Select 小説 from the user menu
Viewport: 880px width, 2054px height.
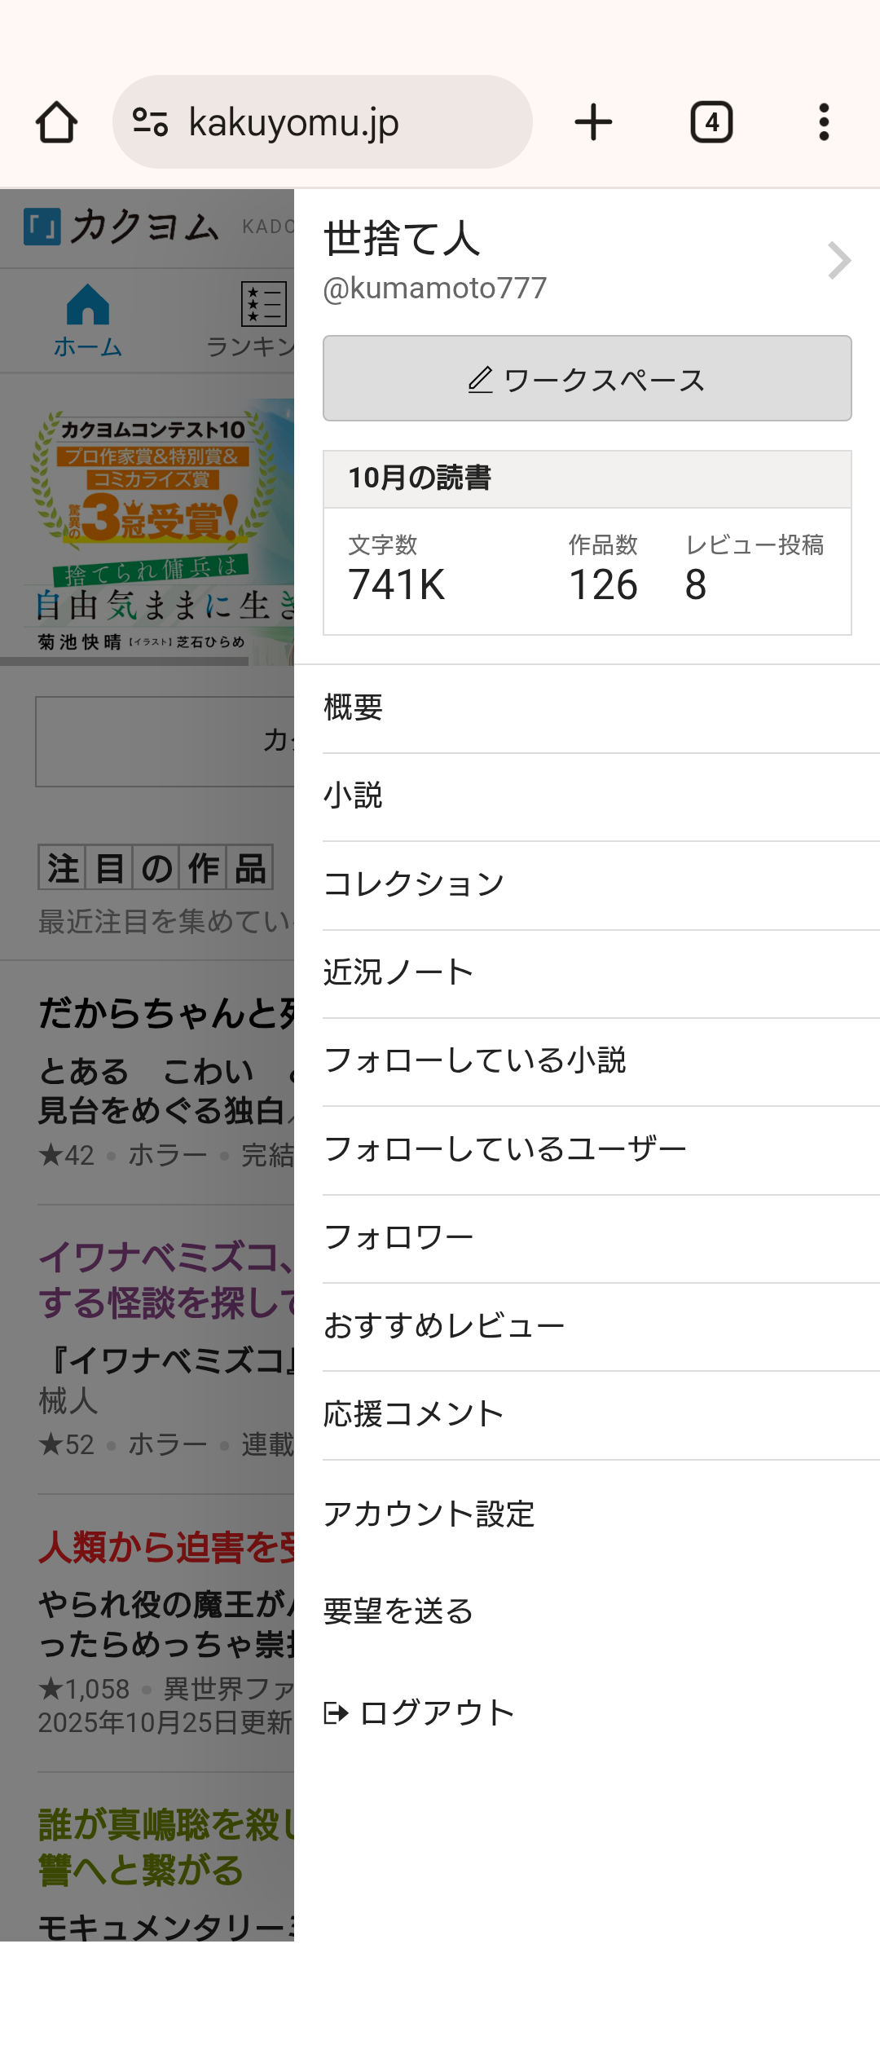pos(354,796)
